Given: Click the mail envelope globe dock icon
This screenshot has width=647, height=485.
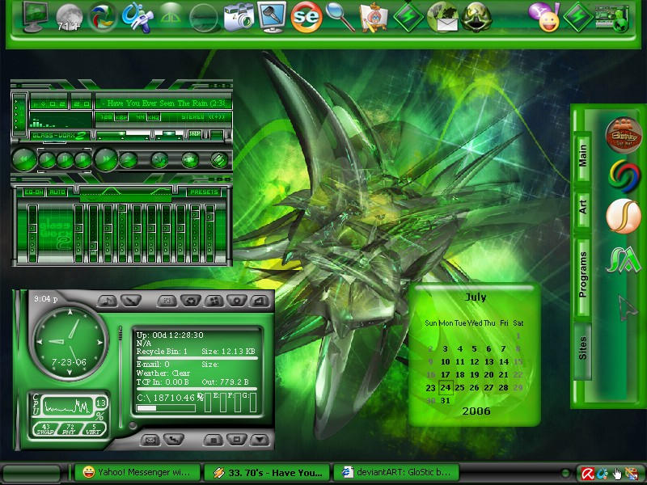Looking at the screenshot, I should (x=442, y=17).
